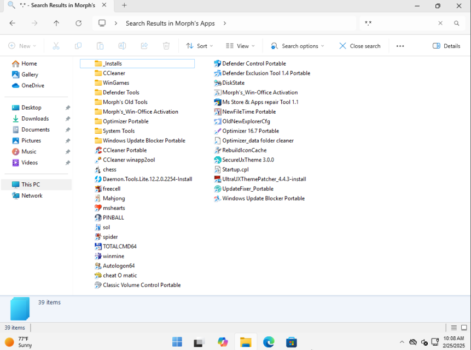Open Microsoft Edge from taskbar
The image size is (471, 350).
(x=269, y=342)
